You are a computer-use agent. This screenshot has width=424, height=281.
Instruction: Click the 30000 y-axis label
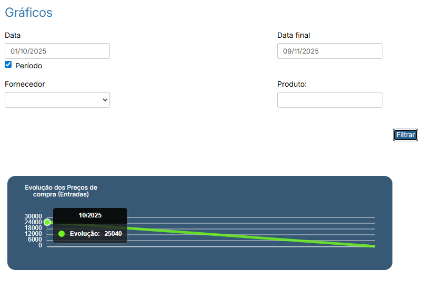[x=33, y=216]
